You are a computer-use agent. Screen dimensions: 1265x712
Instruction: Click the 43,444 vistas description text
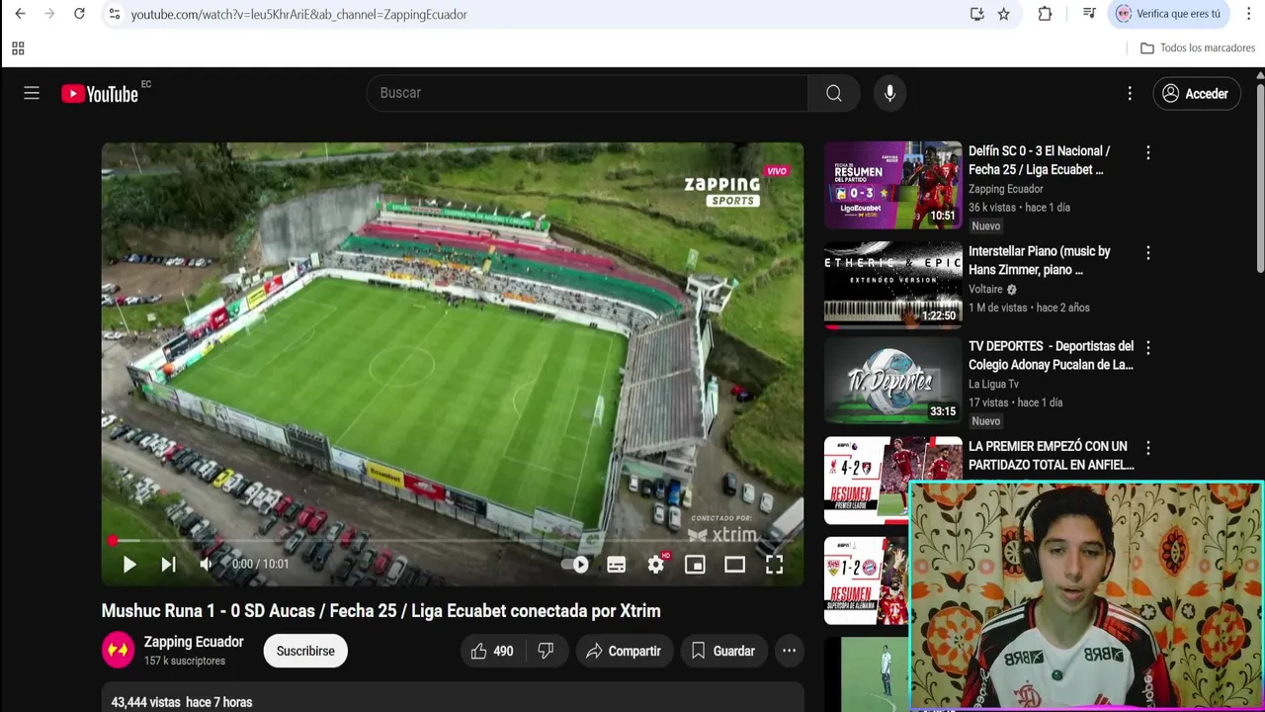[x=182, y=702]
